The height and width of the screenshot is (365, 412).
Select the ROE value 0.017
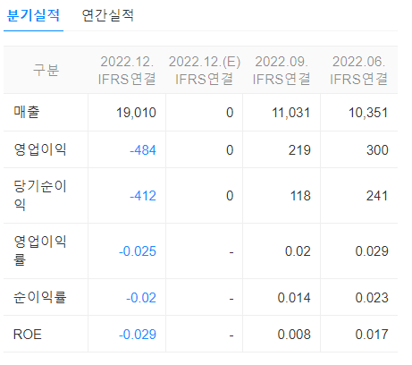coord(372,335)
